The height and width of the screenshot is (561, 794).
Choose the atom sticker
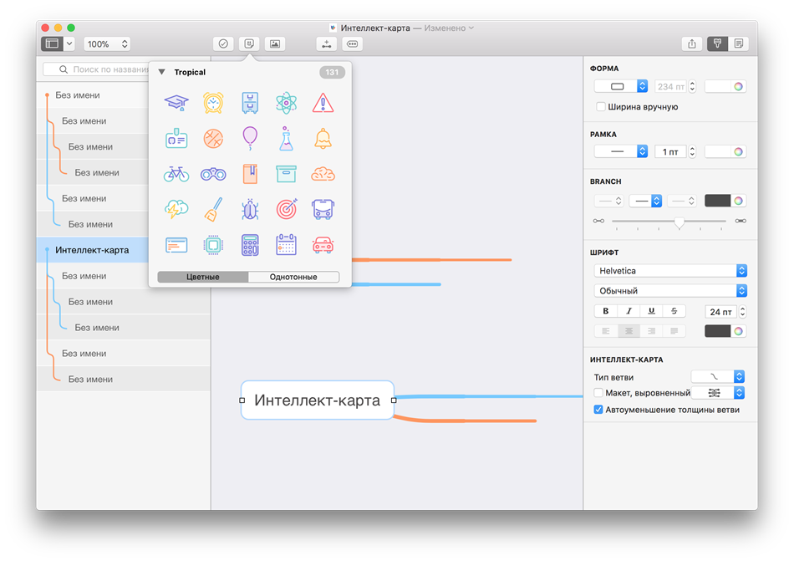[287, 103]
